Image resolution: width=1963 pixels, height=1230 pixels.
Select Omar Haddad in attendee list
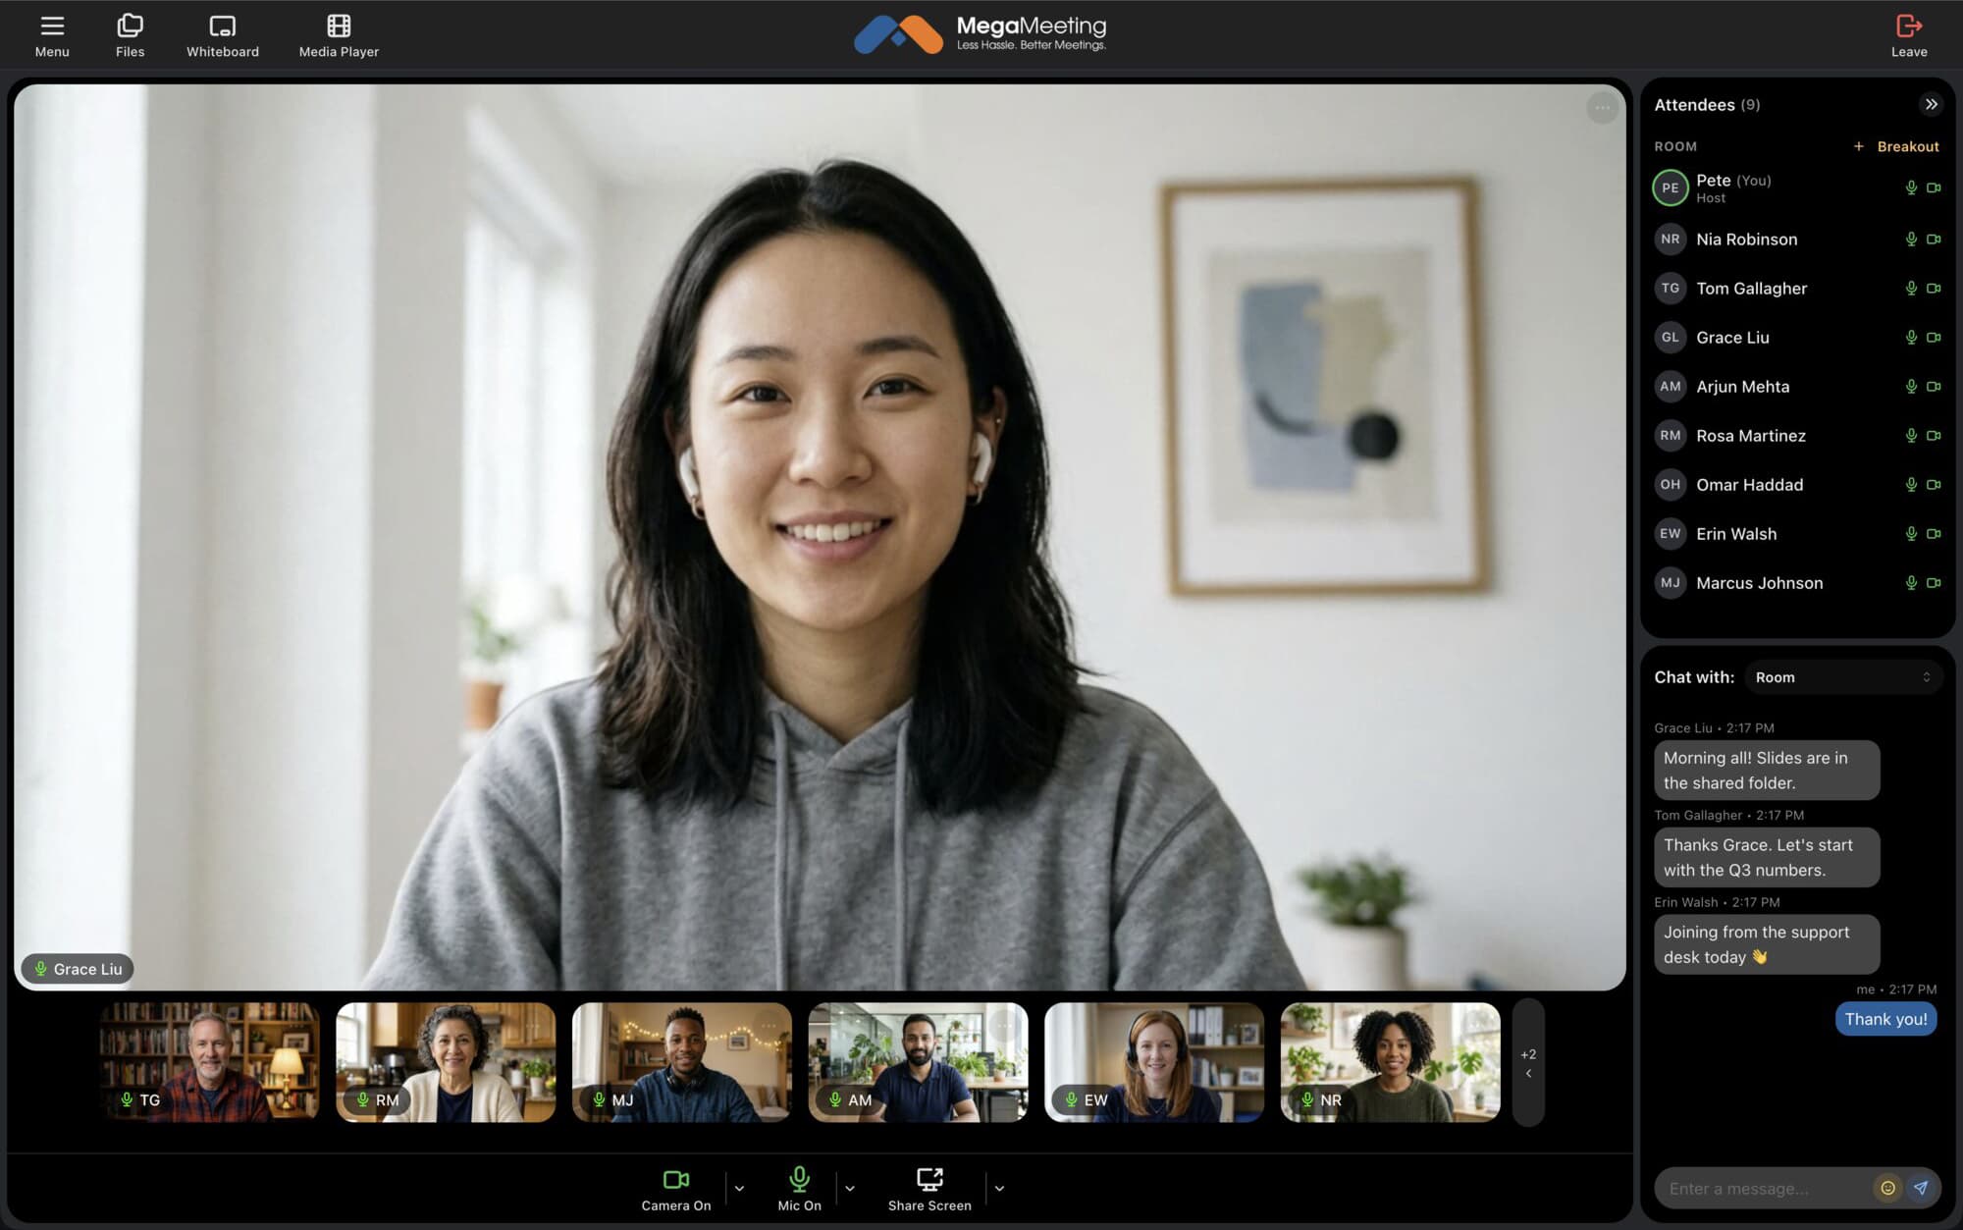pyautogui.click(x=1797, y=484)
